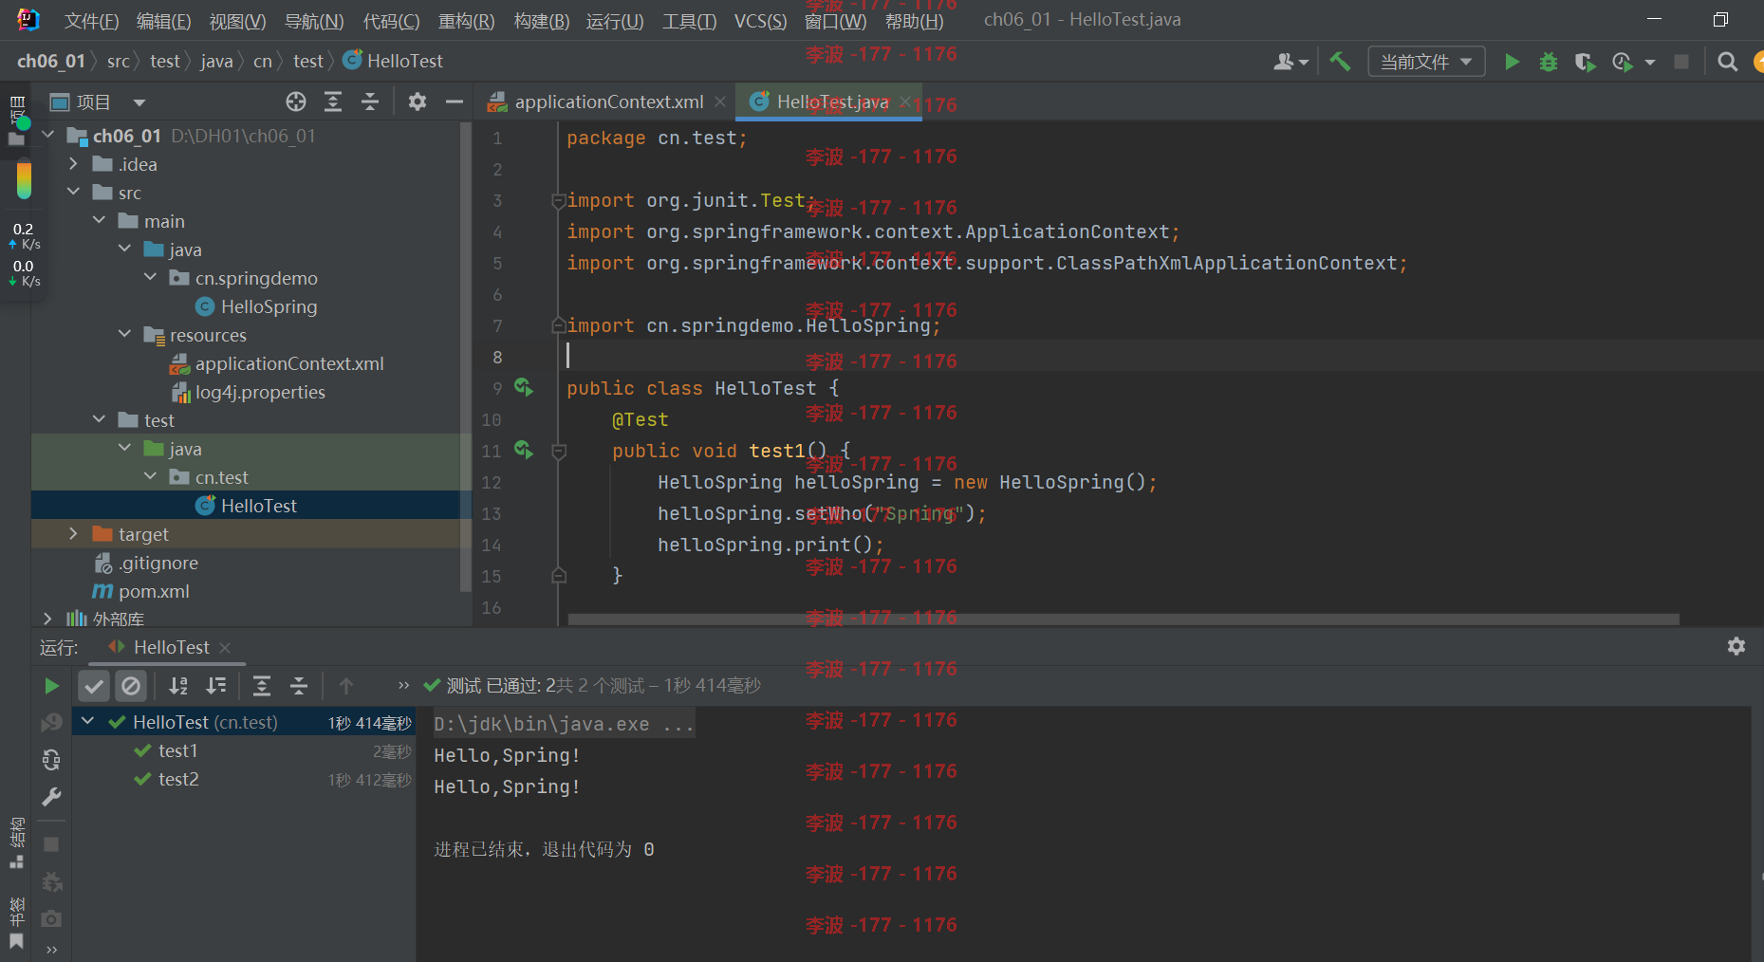Open the user account icon in toolbar
The image size is (1764, 962).
[1291, 62]
